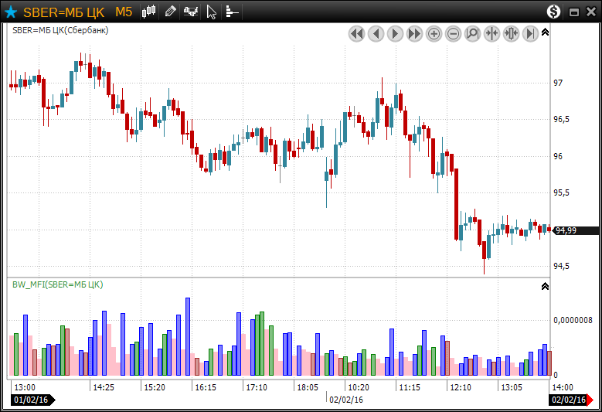This screenshot has height=412, width=602.
Task: Collapse the BW_MFI indicator panel chevron
Action: pos(545,286)
